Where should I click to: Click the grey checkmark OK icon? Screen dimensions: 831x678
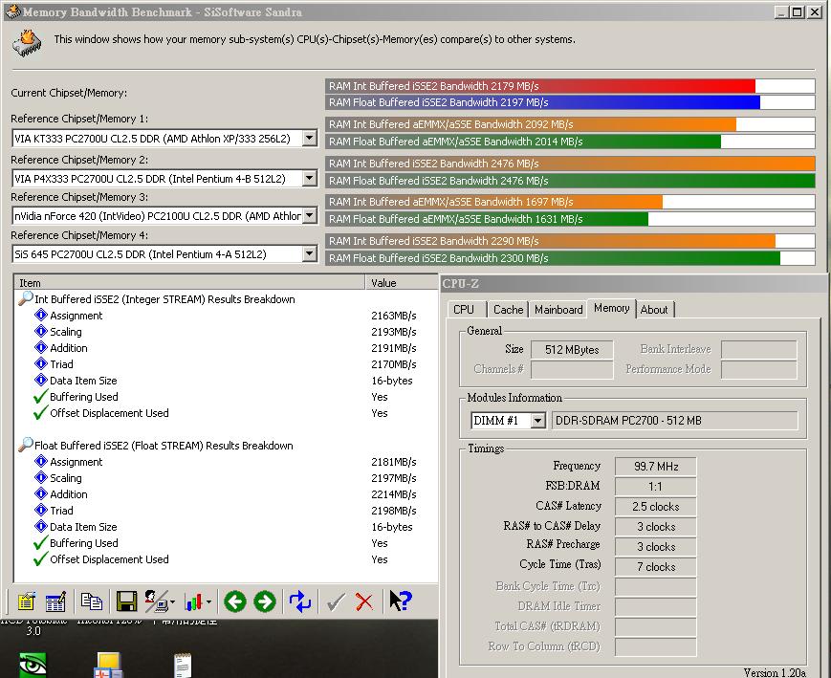pyautogui.click(x=336, y=602)
